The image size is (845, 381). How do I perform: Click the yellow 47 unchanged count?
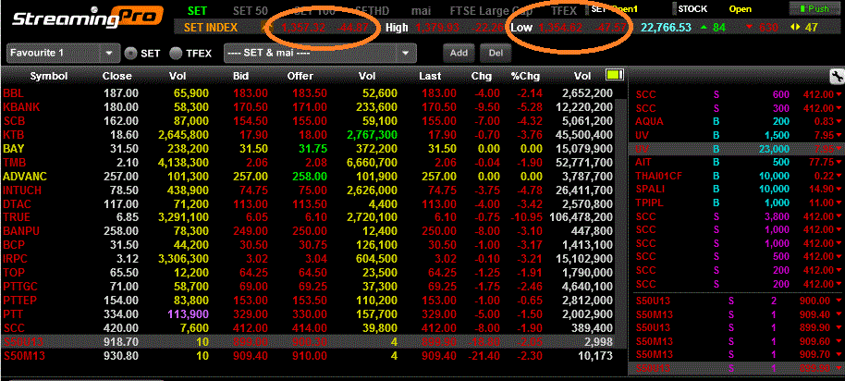pos(811,28)
